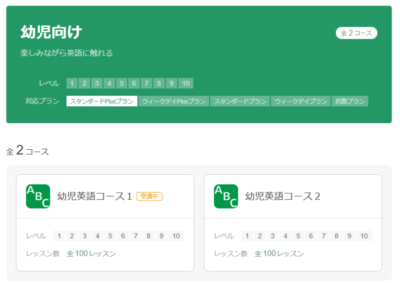Click the ABC icon for 幼児英語コース１
Viewport: 400px width, 283px height.
click(x=38, y=196)
